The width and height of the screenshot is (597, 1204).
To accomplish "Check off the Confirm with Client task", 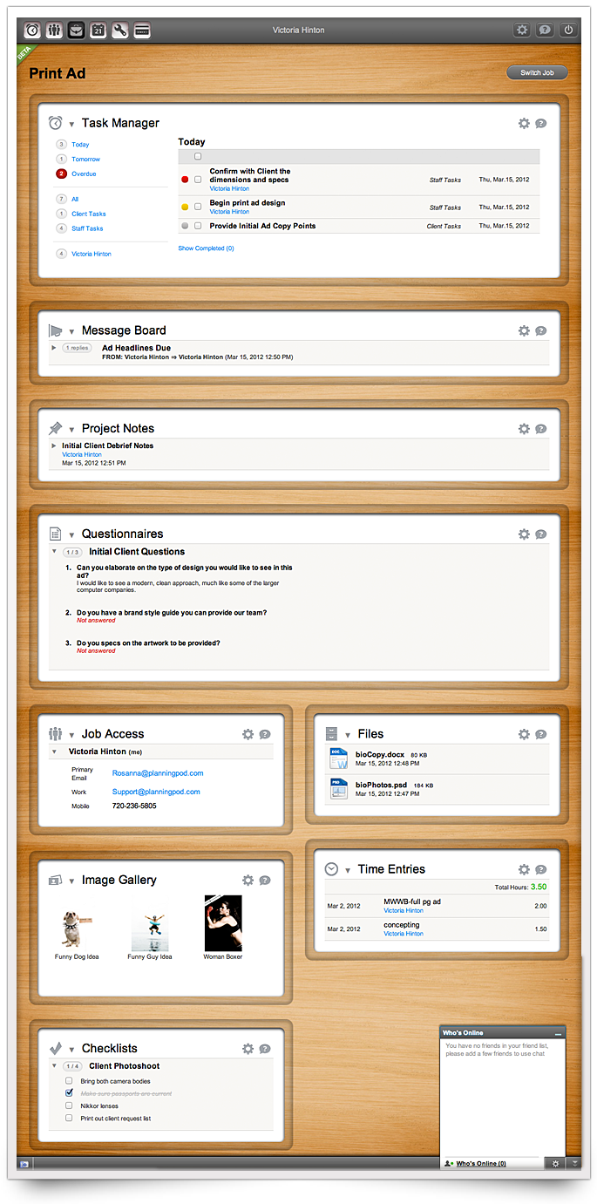I will (198, 180).
